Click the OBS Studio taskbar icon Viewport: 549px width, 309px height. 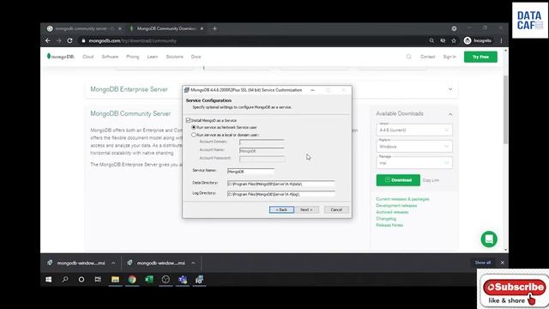click(x=166, y=279)
